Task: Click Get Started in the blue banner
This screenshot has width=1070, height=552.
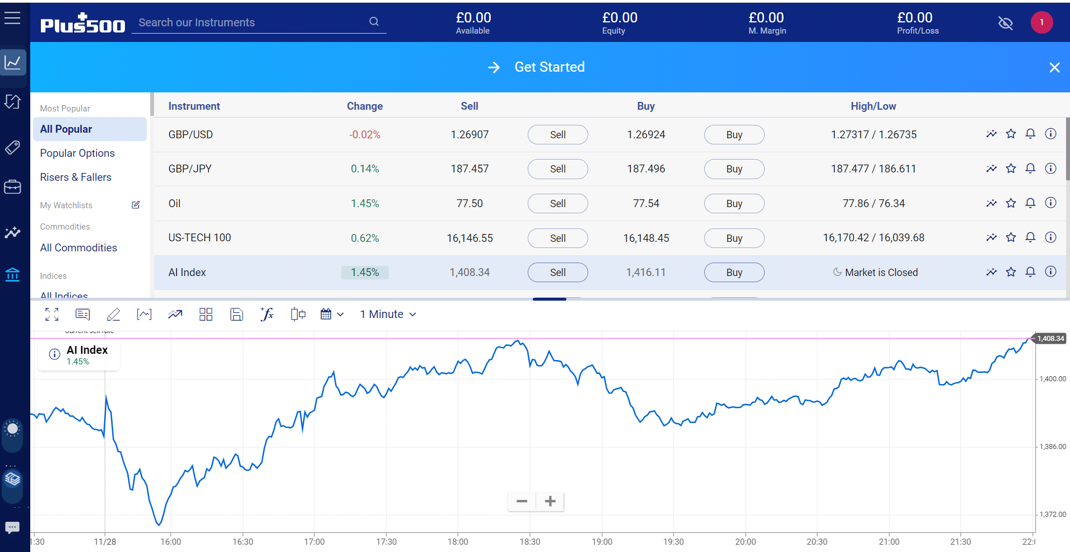Action: [549, 67]
